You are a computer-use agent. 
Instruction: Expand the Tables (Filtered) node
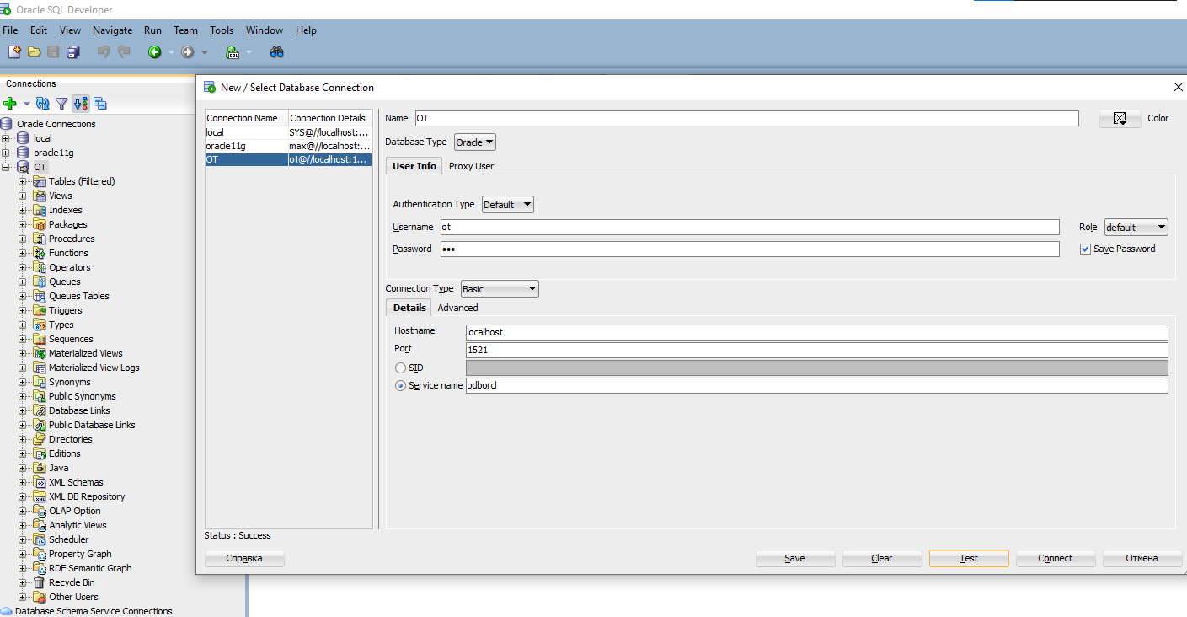[x=23, y=181]
